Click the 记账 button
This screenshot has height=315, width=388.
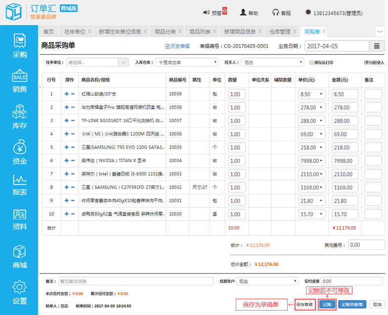coord(327,304)
